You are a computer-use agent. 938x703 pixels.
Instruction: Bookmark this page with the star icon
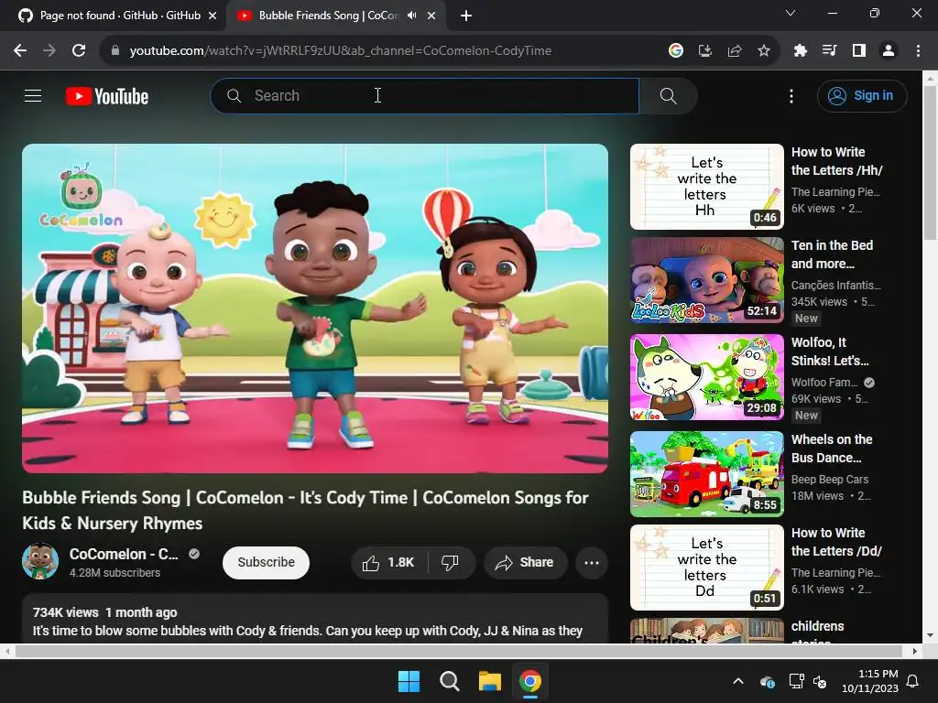764,51
